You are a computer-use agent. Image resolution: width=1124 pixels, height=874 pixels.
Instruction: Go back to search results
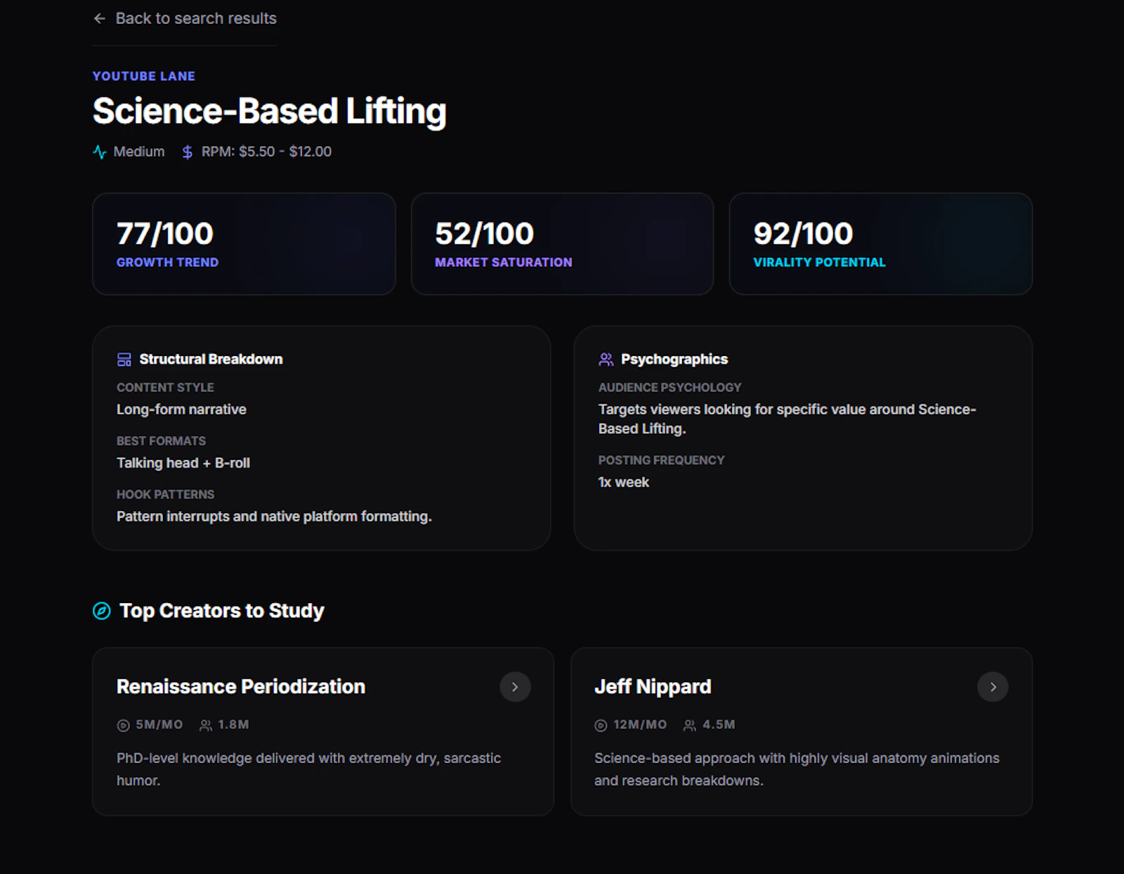click(x=185, y=18)
